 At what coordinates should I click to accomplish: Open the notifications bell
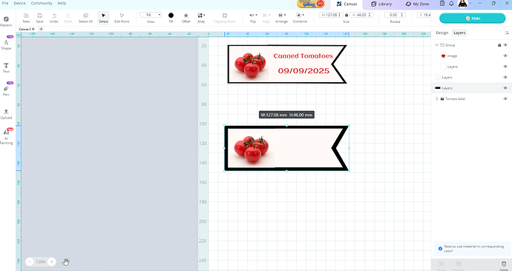coord(452,4)
